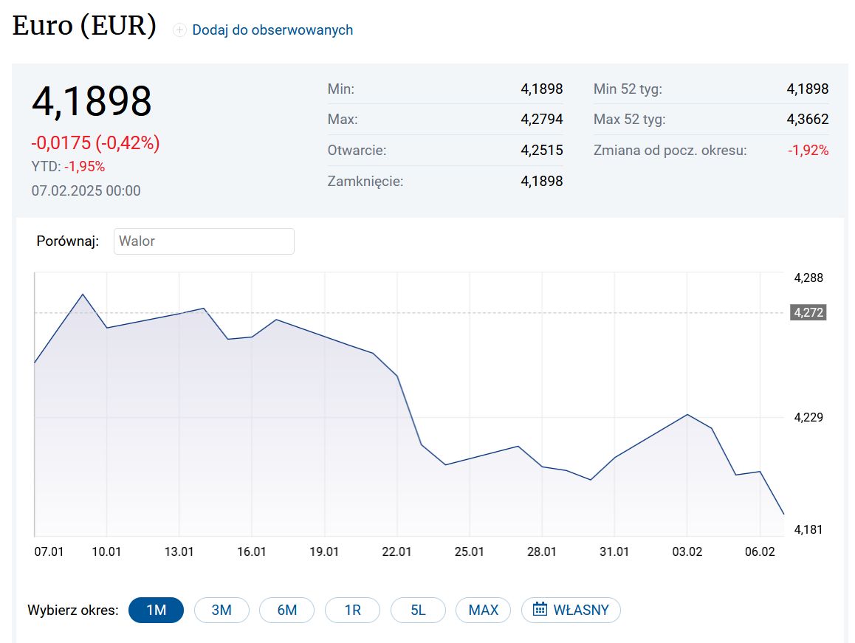The width and height of the screenshot is (855, 643).
Task: Click the Otwarcie value 4,2515
Action: tap(541, 150)
